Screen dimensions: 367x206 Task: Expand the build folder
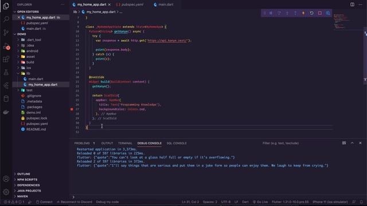coord(18,62)
